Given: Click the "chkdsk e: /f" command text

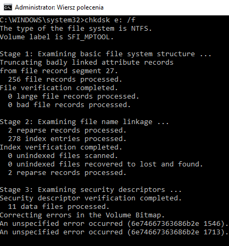Looking at the screenshot, I should tap(110, 20).
